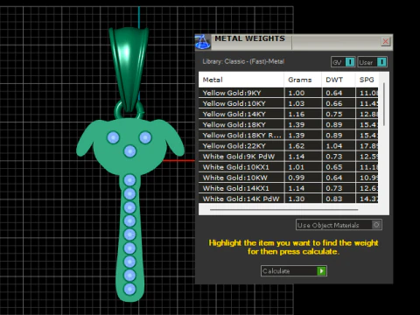
Task: Click the Calculate button
Action: click(294, 271)
